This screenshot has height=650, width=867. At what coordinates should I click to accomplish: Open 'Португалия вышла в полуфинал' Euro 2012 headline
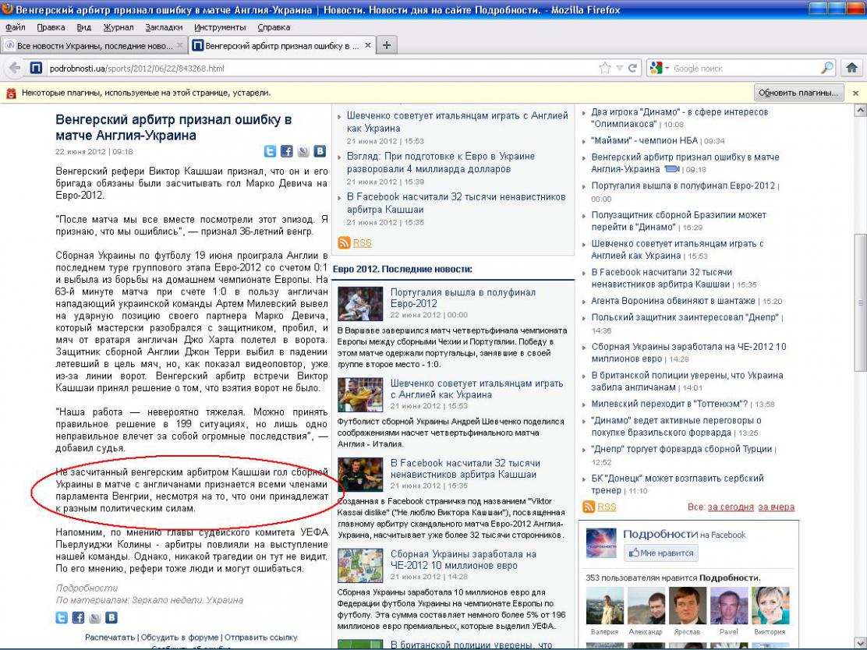pos(463,298)
